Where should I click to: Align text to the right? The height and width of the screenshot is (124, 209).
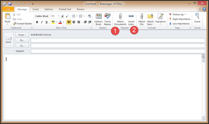click(x=79, y=22)
